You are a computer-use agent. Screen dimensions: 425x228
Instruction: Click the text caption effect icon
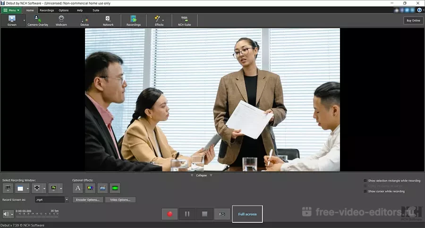78,188
